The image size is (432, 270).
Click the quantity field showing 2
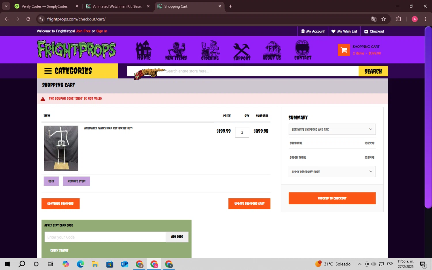tap(242, 132)
